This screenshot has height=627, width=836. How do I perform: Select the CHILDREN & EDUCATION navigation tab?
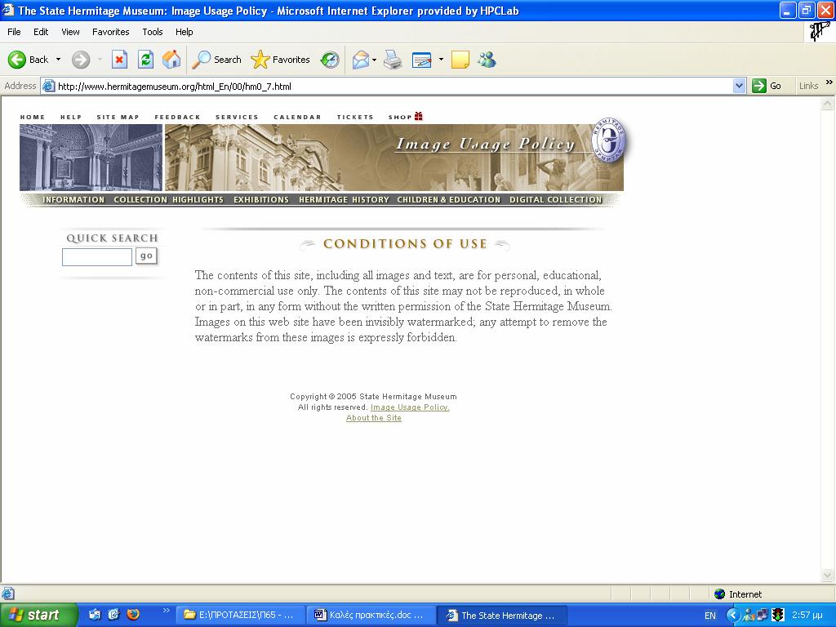tap(449, 199)
